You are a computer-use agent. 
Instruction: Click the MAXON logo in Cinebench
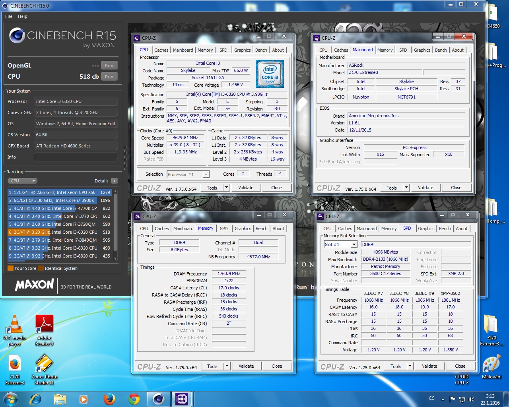tap(34, 285)
